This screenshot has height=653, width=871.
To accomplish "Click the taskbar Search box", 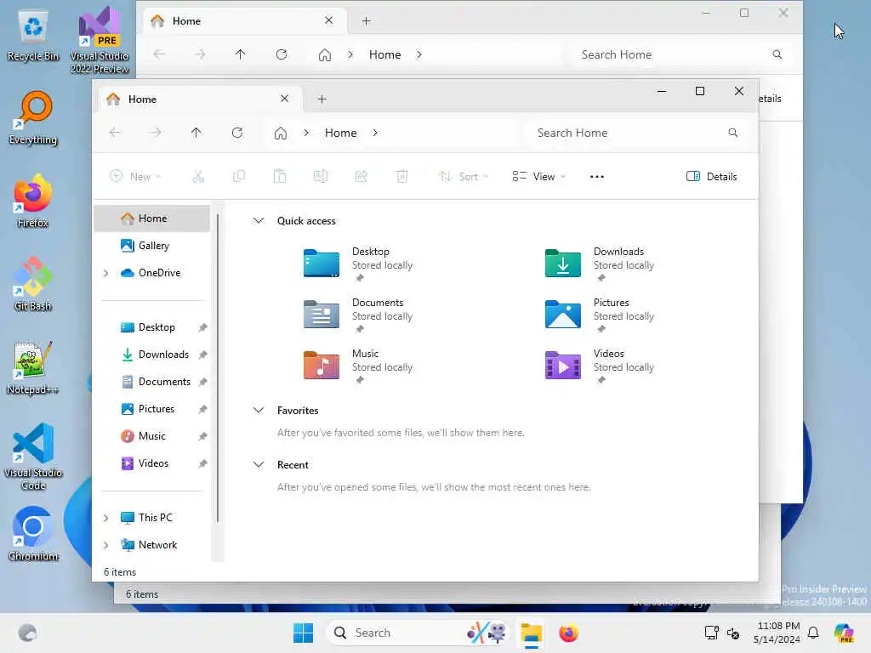I will 418,633.
